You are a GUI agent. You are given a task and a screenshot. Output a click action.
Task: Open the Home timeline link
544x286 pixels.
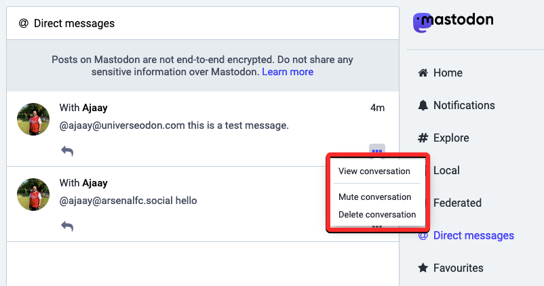pos(448,73)
